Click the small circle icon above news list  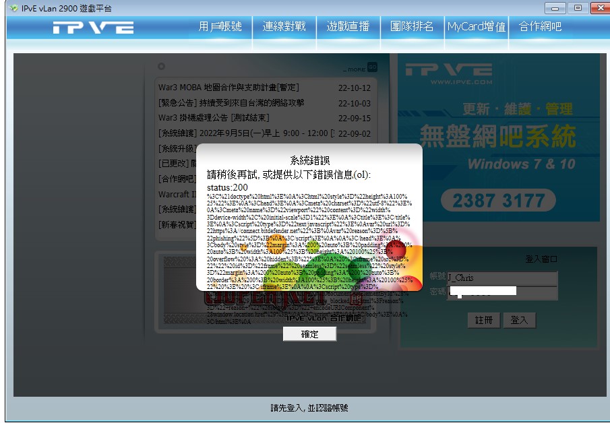pyautogui.click(x=161, y=67)
